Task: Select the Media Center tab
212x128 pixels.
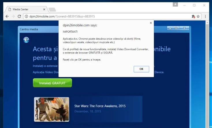Action: point(27,9)
